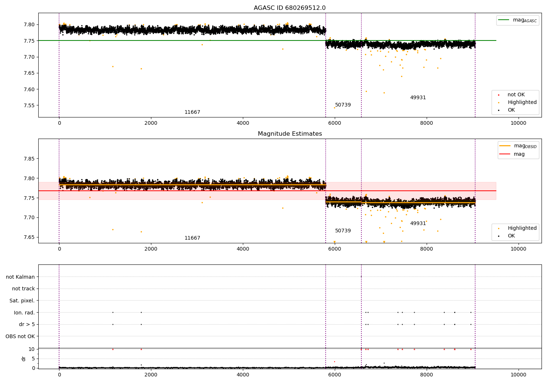The image size is (547, 383).
Task: Click x-tick 8000 under the AGASC plot
Action: [427, 123]
